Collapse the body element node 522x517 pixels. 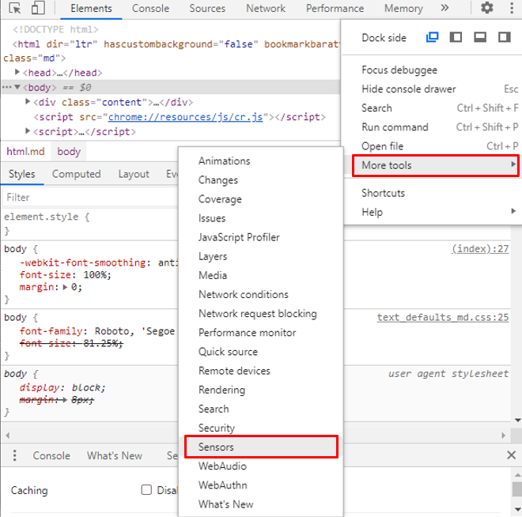tap(17, 87)
